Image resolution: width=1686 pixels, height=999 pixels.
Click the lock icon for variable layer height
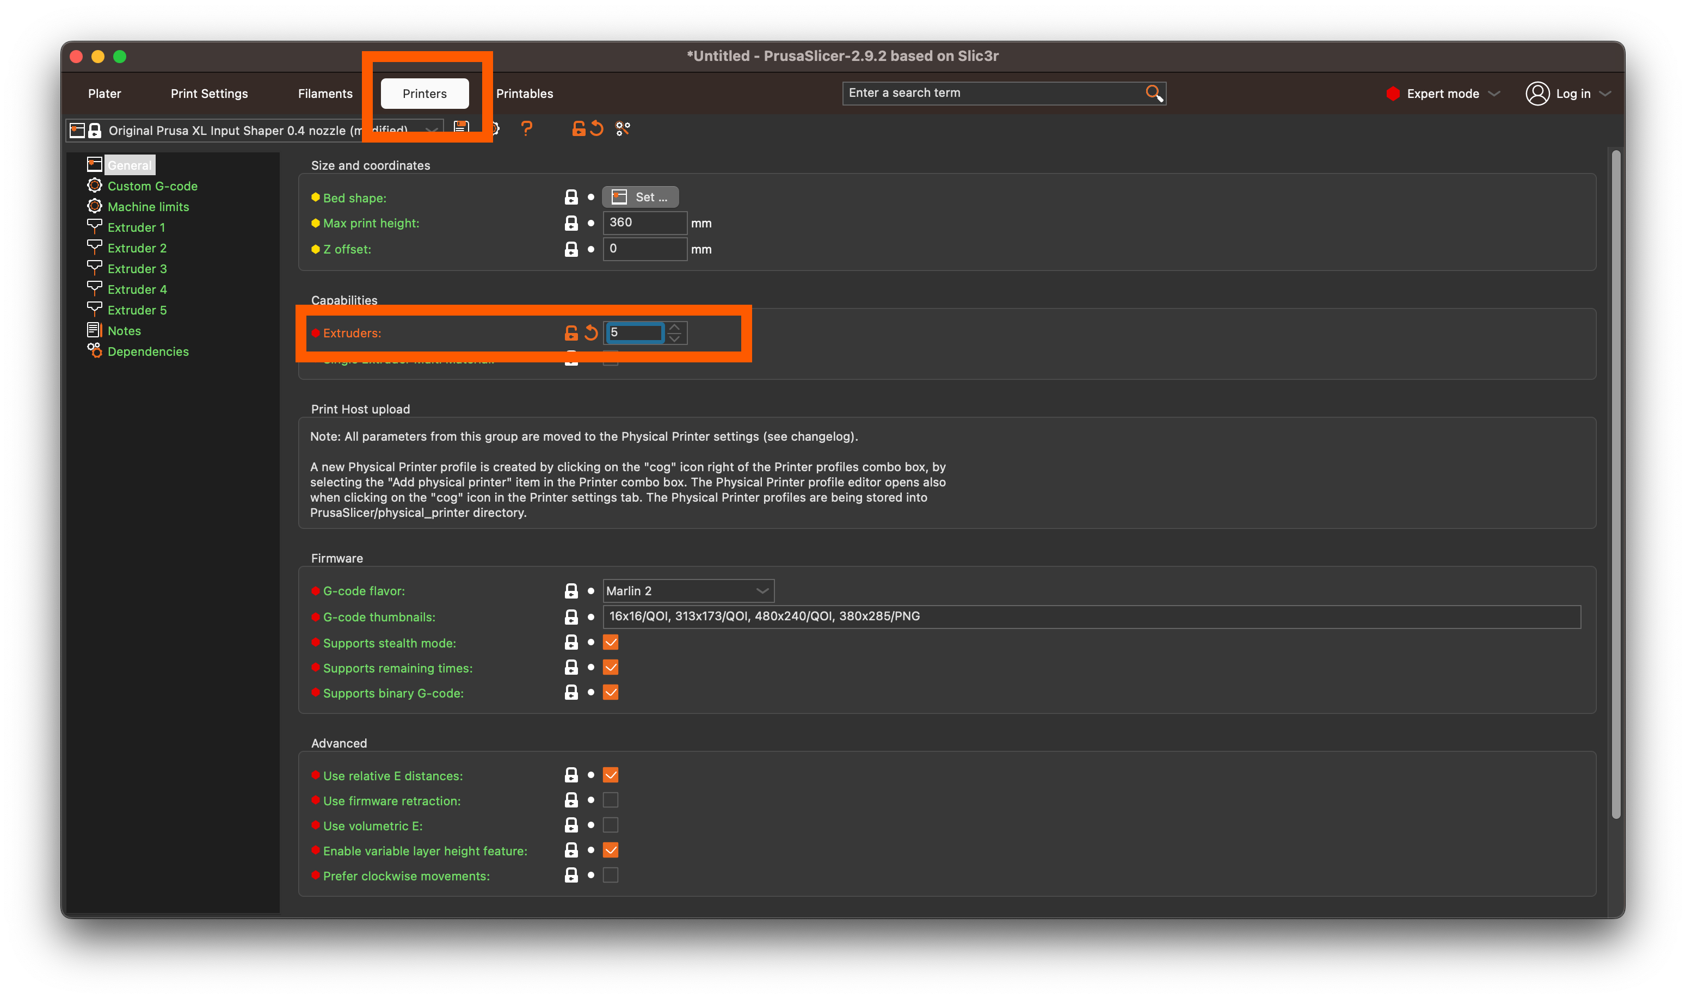[571, 850]
